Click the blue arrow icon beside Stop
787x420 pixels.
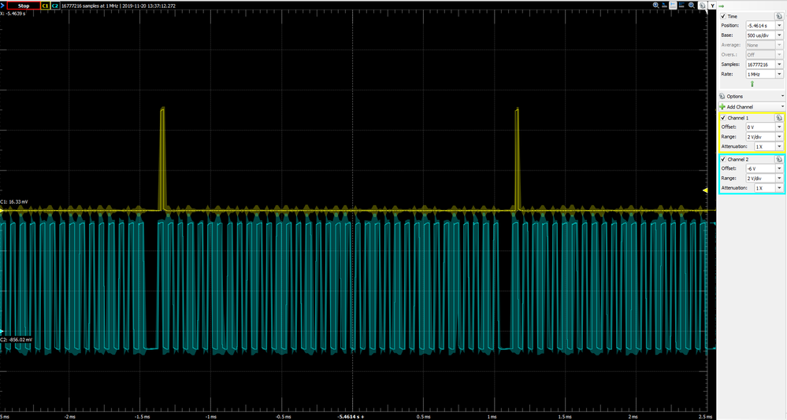pyautogui.click(x=2, y=6)
